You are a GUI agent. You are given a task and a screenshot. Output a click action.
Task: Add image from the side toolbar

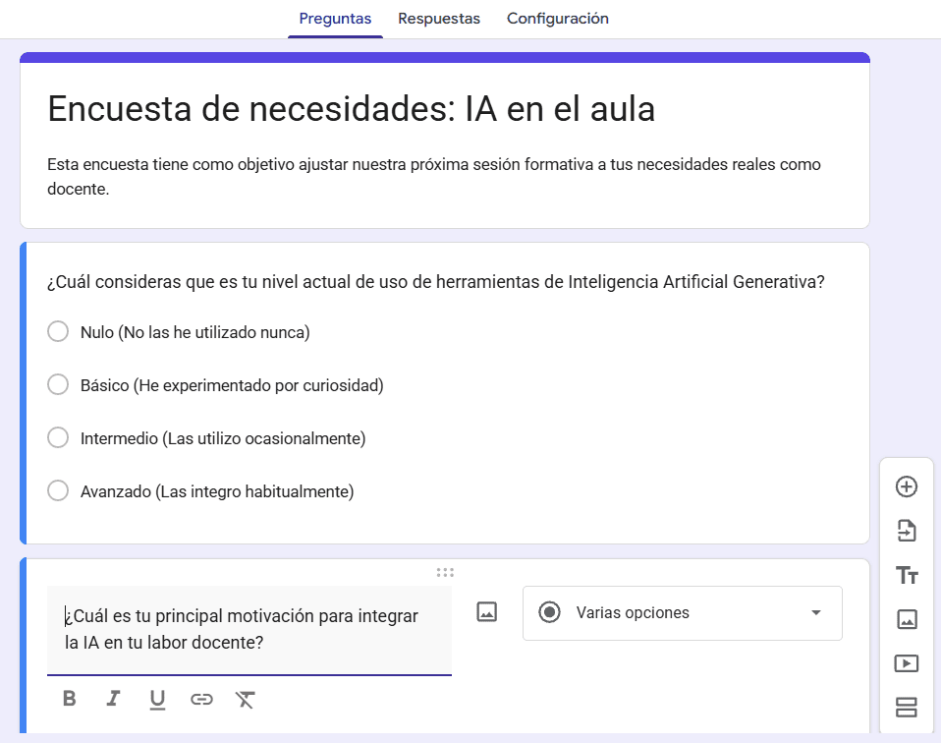tap(907, 619)
